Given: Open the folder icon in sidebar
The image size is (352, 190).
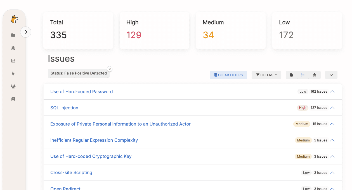Looking at the screenshot, I should tap(13, 35).
